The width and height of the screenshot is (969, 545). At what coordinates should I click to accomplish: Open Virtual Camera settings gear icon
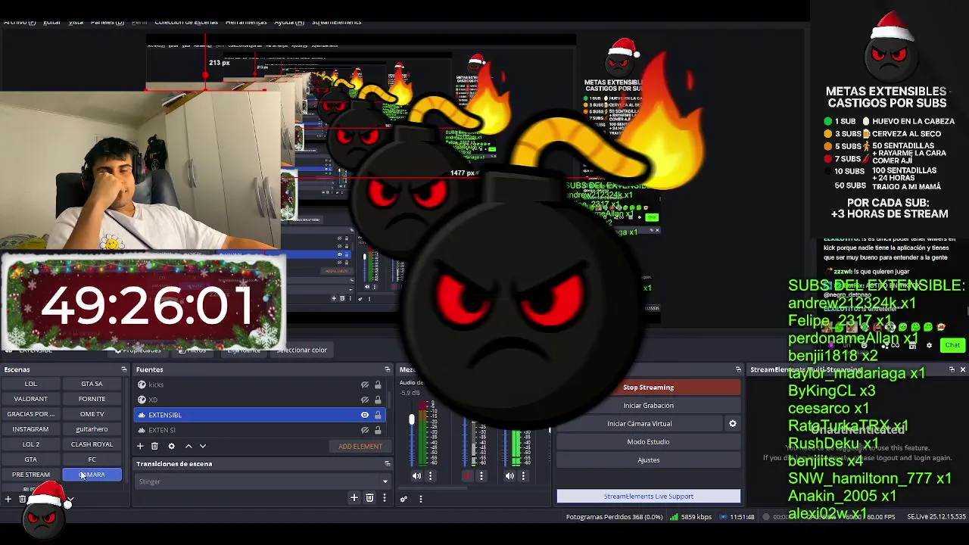click(x=732, y=423)
